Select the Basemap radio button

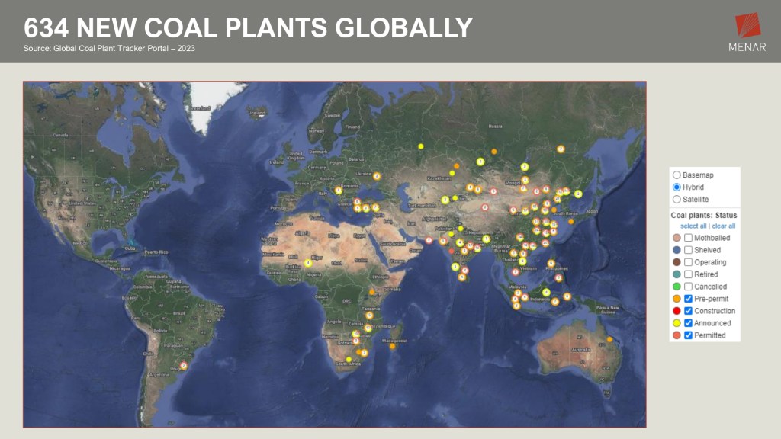[x=676, y=175]
